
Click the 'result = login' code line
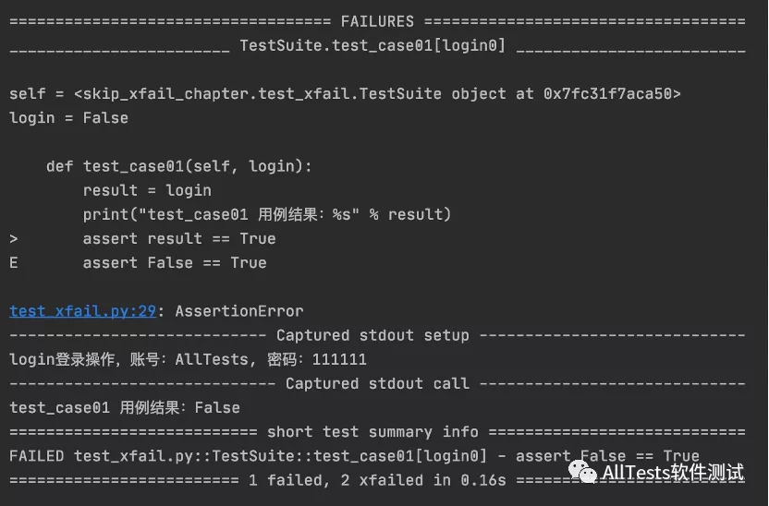tap(147, 190)
